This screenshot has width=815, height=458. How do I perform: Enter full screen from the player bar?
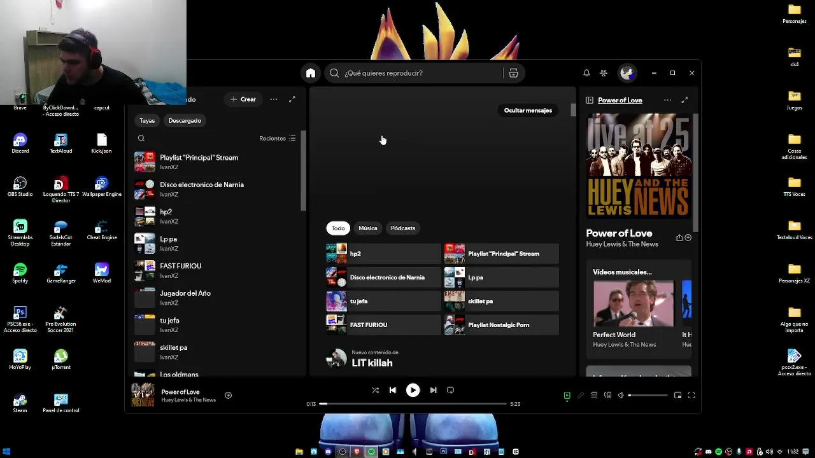point(691,395)
